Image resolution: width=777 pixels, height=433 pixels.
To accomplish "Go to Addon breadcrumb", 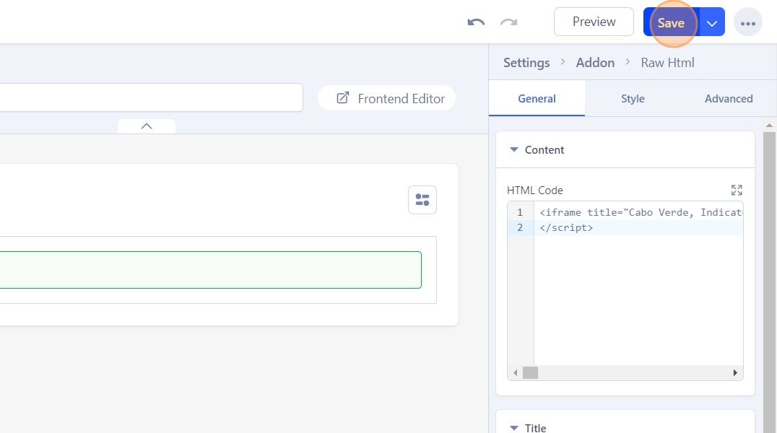I will [x=595, y=63].
